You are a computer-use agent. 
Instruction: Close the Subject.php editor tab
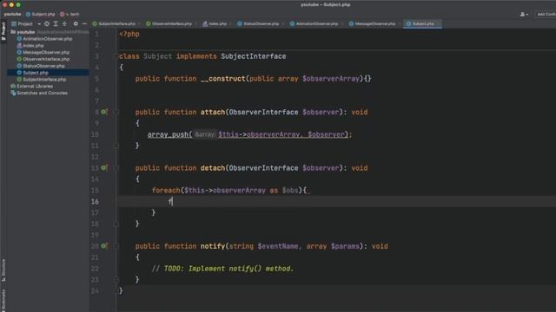[x=438, y=23]
